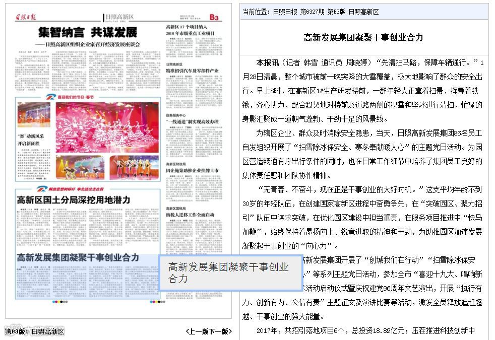Click 日照高新区 masthead section name
This screenshot has height=340, width=495.
(x=119, y=17)
